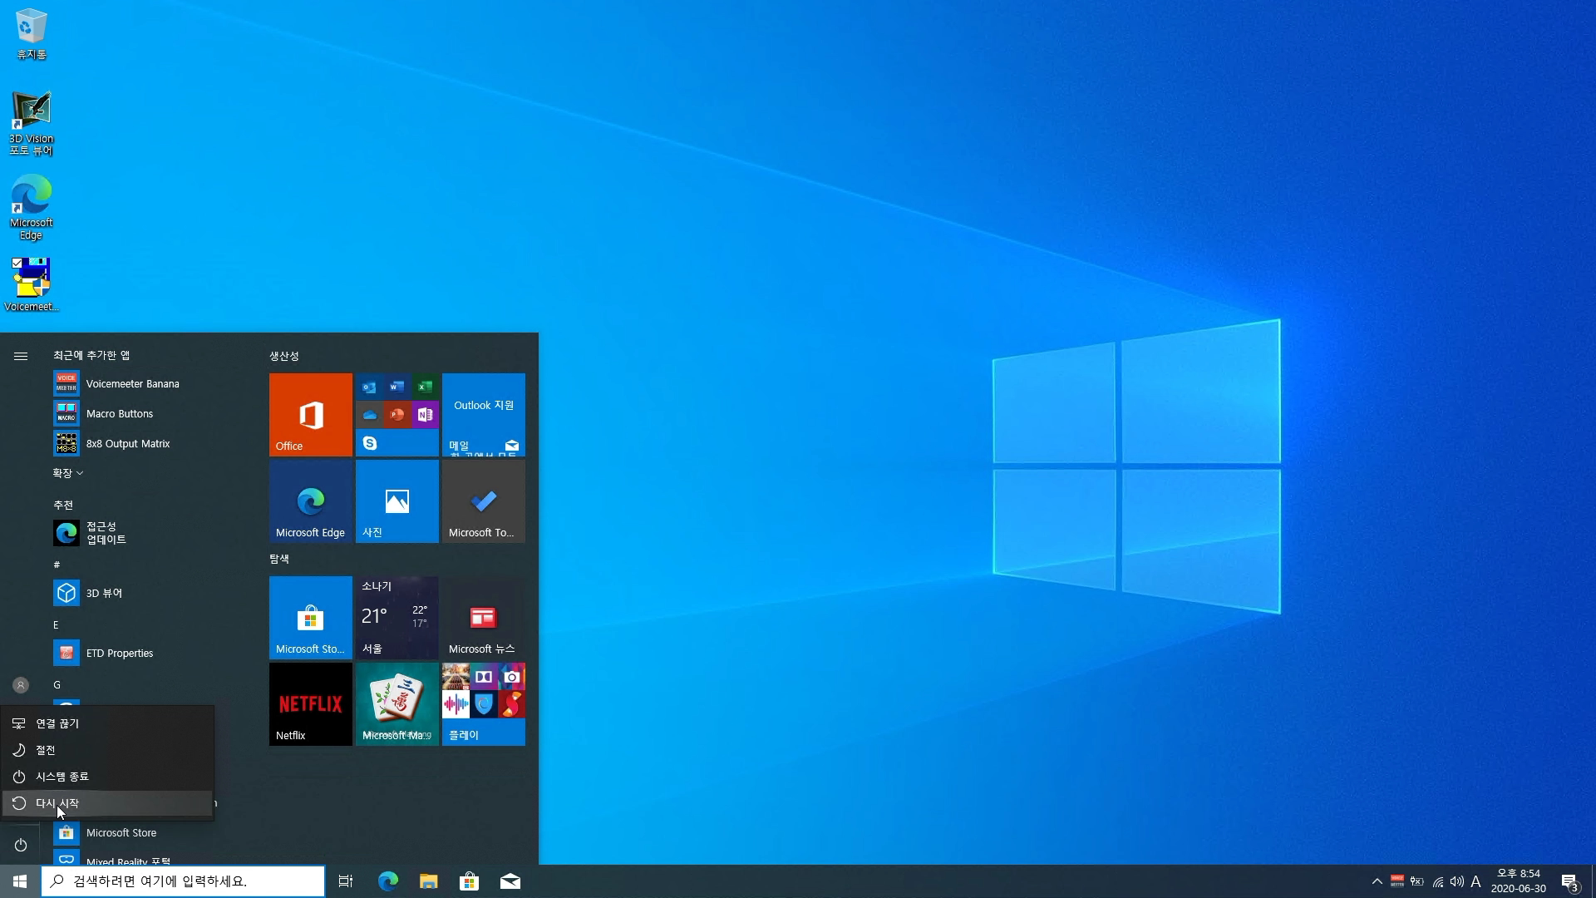
Task: Launch the Netflix tile
Action: click(310, 703)
